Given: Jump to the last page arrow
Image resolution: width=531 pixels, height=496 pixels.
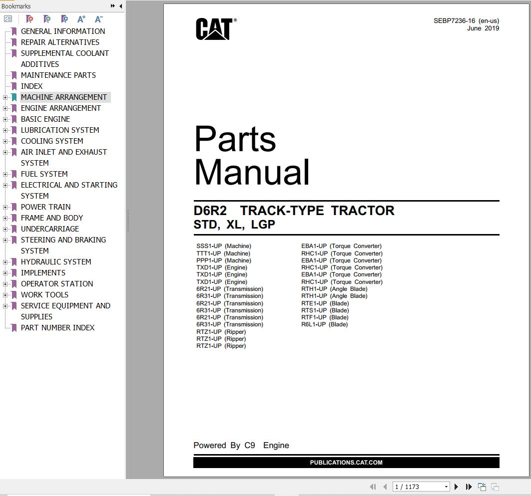Looking at the screenshot, I should point(469,487).
